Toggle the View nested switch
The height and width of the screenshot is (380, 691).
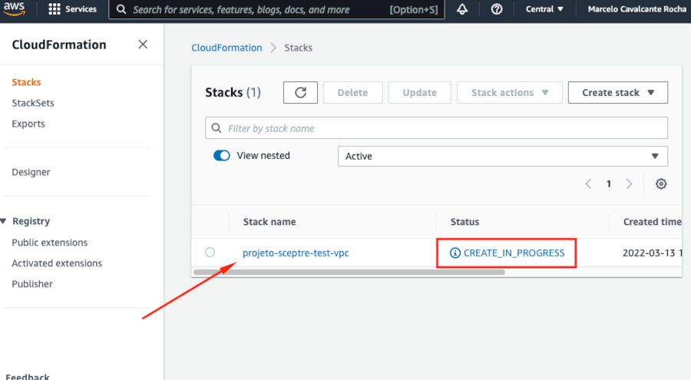(x=222, y=156)
